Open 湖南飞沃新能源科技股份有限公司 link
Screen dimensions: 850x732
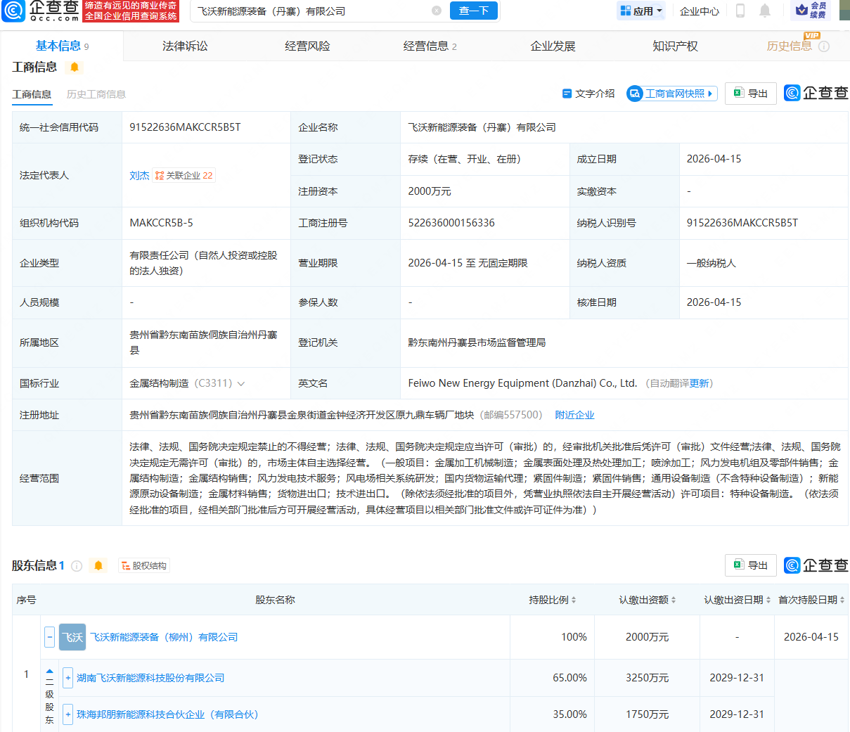coord(150,679)
